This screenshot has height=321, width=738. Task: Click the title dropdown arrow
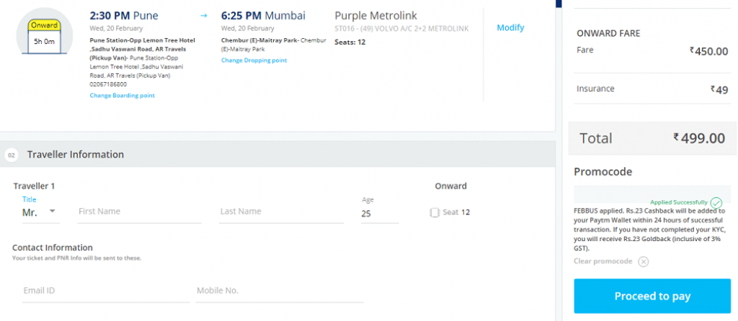point(52,211)
